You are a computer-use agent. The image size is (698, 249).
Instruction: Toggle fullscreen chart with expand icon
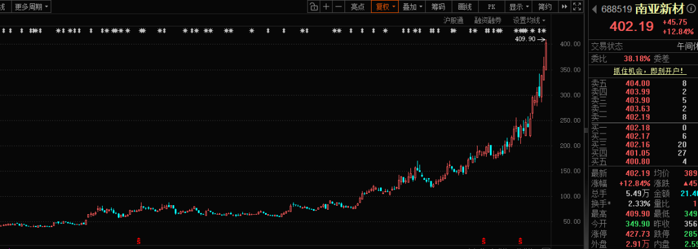(x=577, y=6)
